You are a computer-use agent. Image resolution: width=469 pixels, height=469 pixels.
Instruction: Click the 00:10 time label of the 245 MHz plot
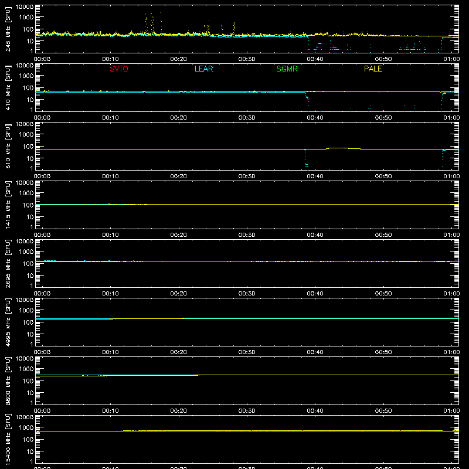tap(110, 59)
